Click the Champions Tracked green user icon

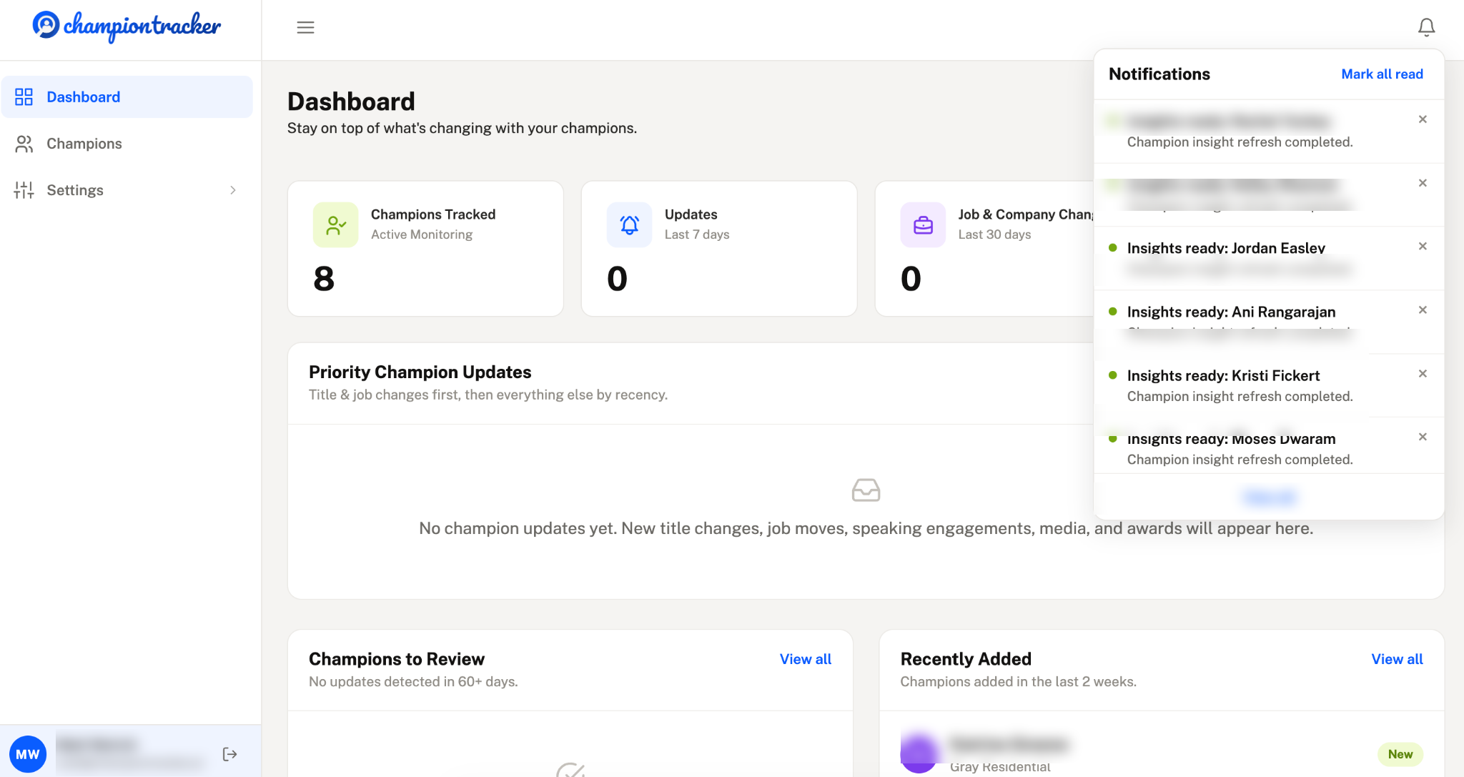click(x=335, y=225)
